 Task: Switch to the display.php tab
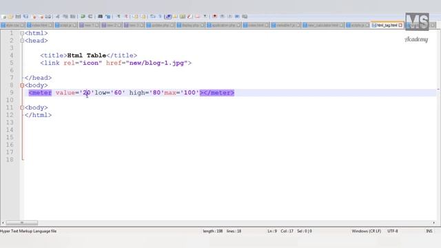pos(190,25)
